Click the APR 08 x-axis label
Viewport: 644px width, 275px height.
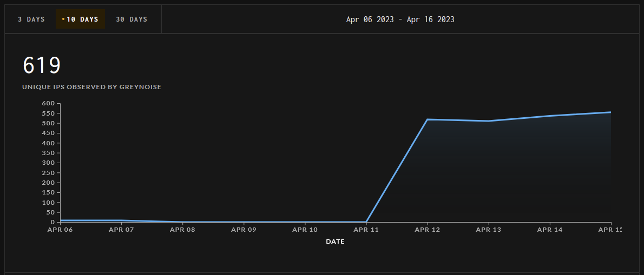point(182,230)
